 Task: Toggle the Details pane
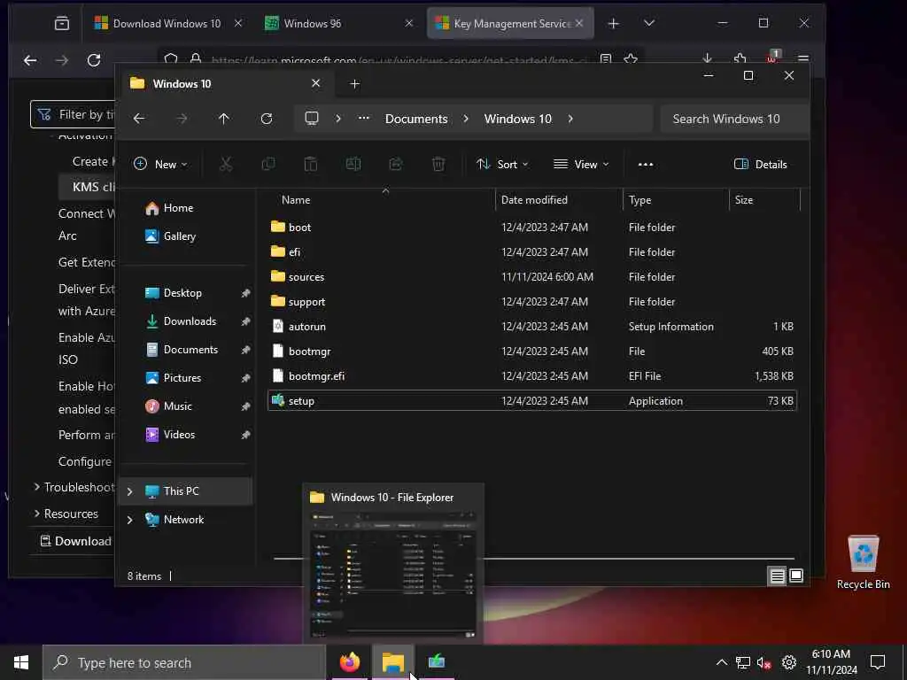click(x=760, y=165)
